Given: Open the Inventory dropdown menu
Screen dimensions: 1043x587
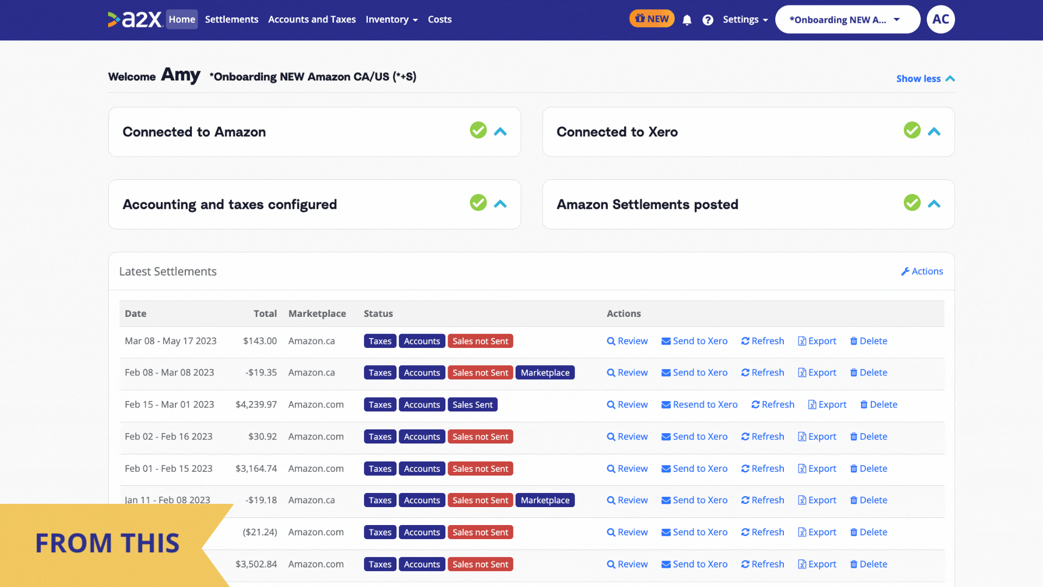Looking at the screenshot, I should click(x=392, y=20).
